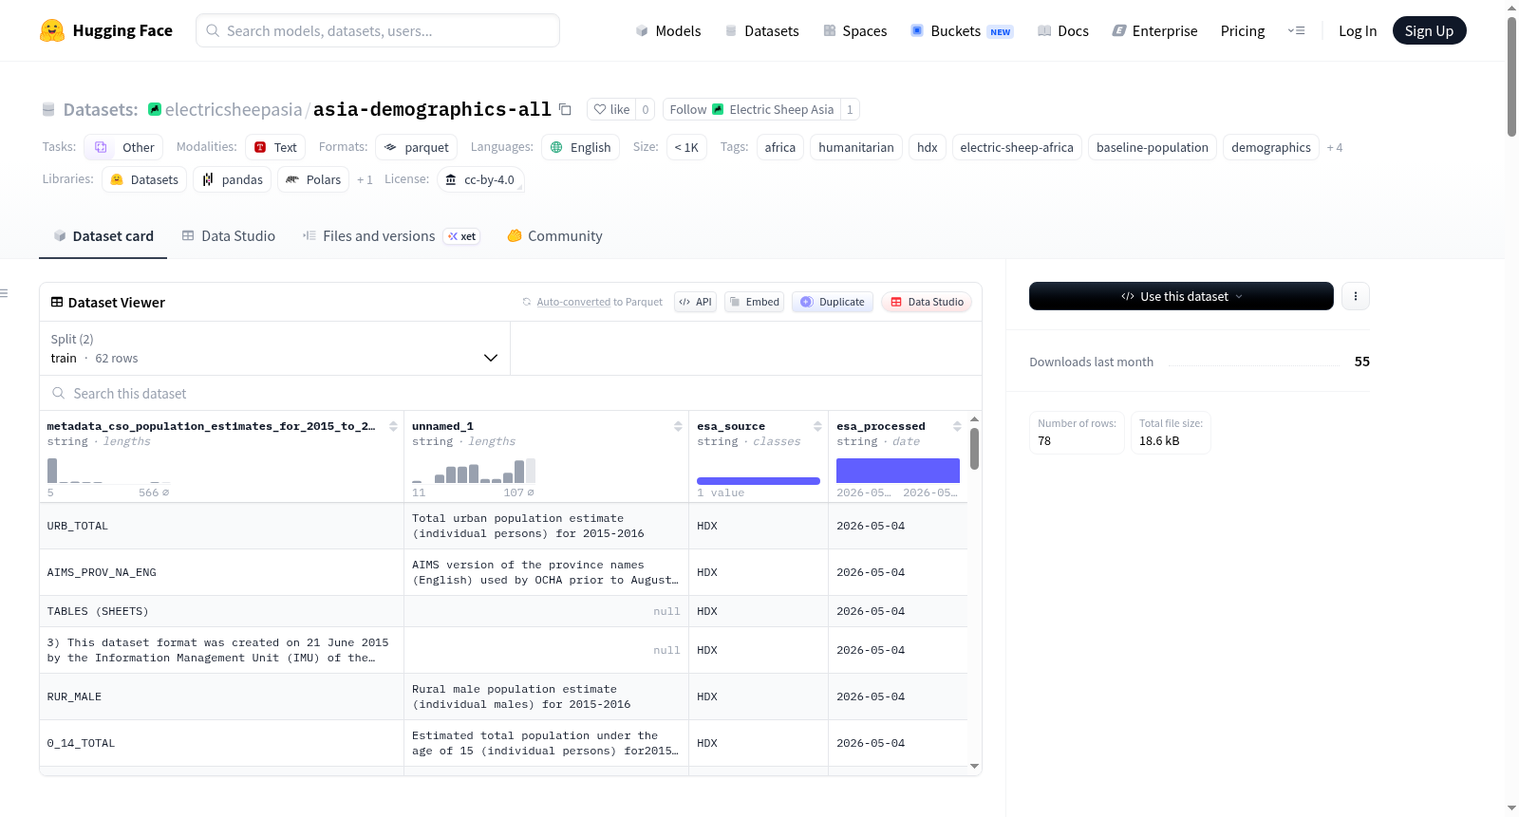This screenshot has width=1519, height=817.
Task: Expand the Split train dropdown
Action: (274, 348)
